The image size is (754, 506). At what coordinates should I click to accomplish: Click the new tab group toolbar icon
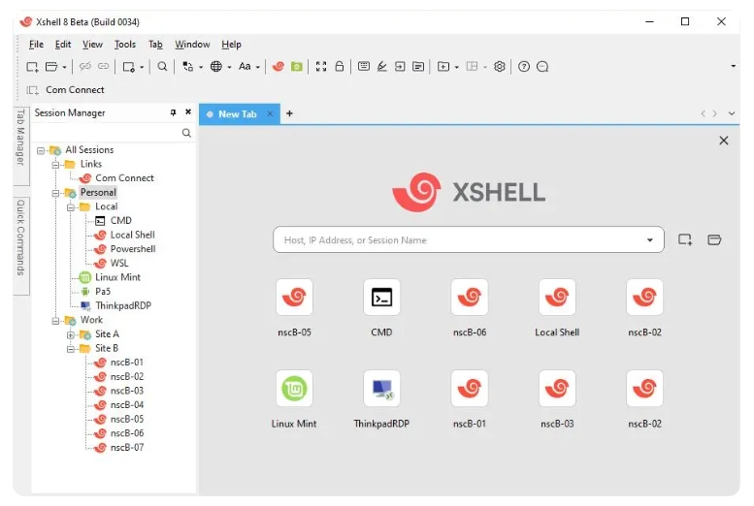pos(443,66)
